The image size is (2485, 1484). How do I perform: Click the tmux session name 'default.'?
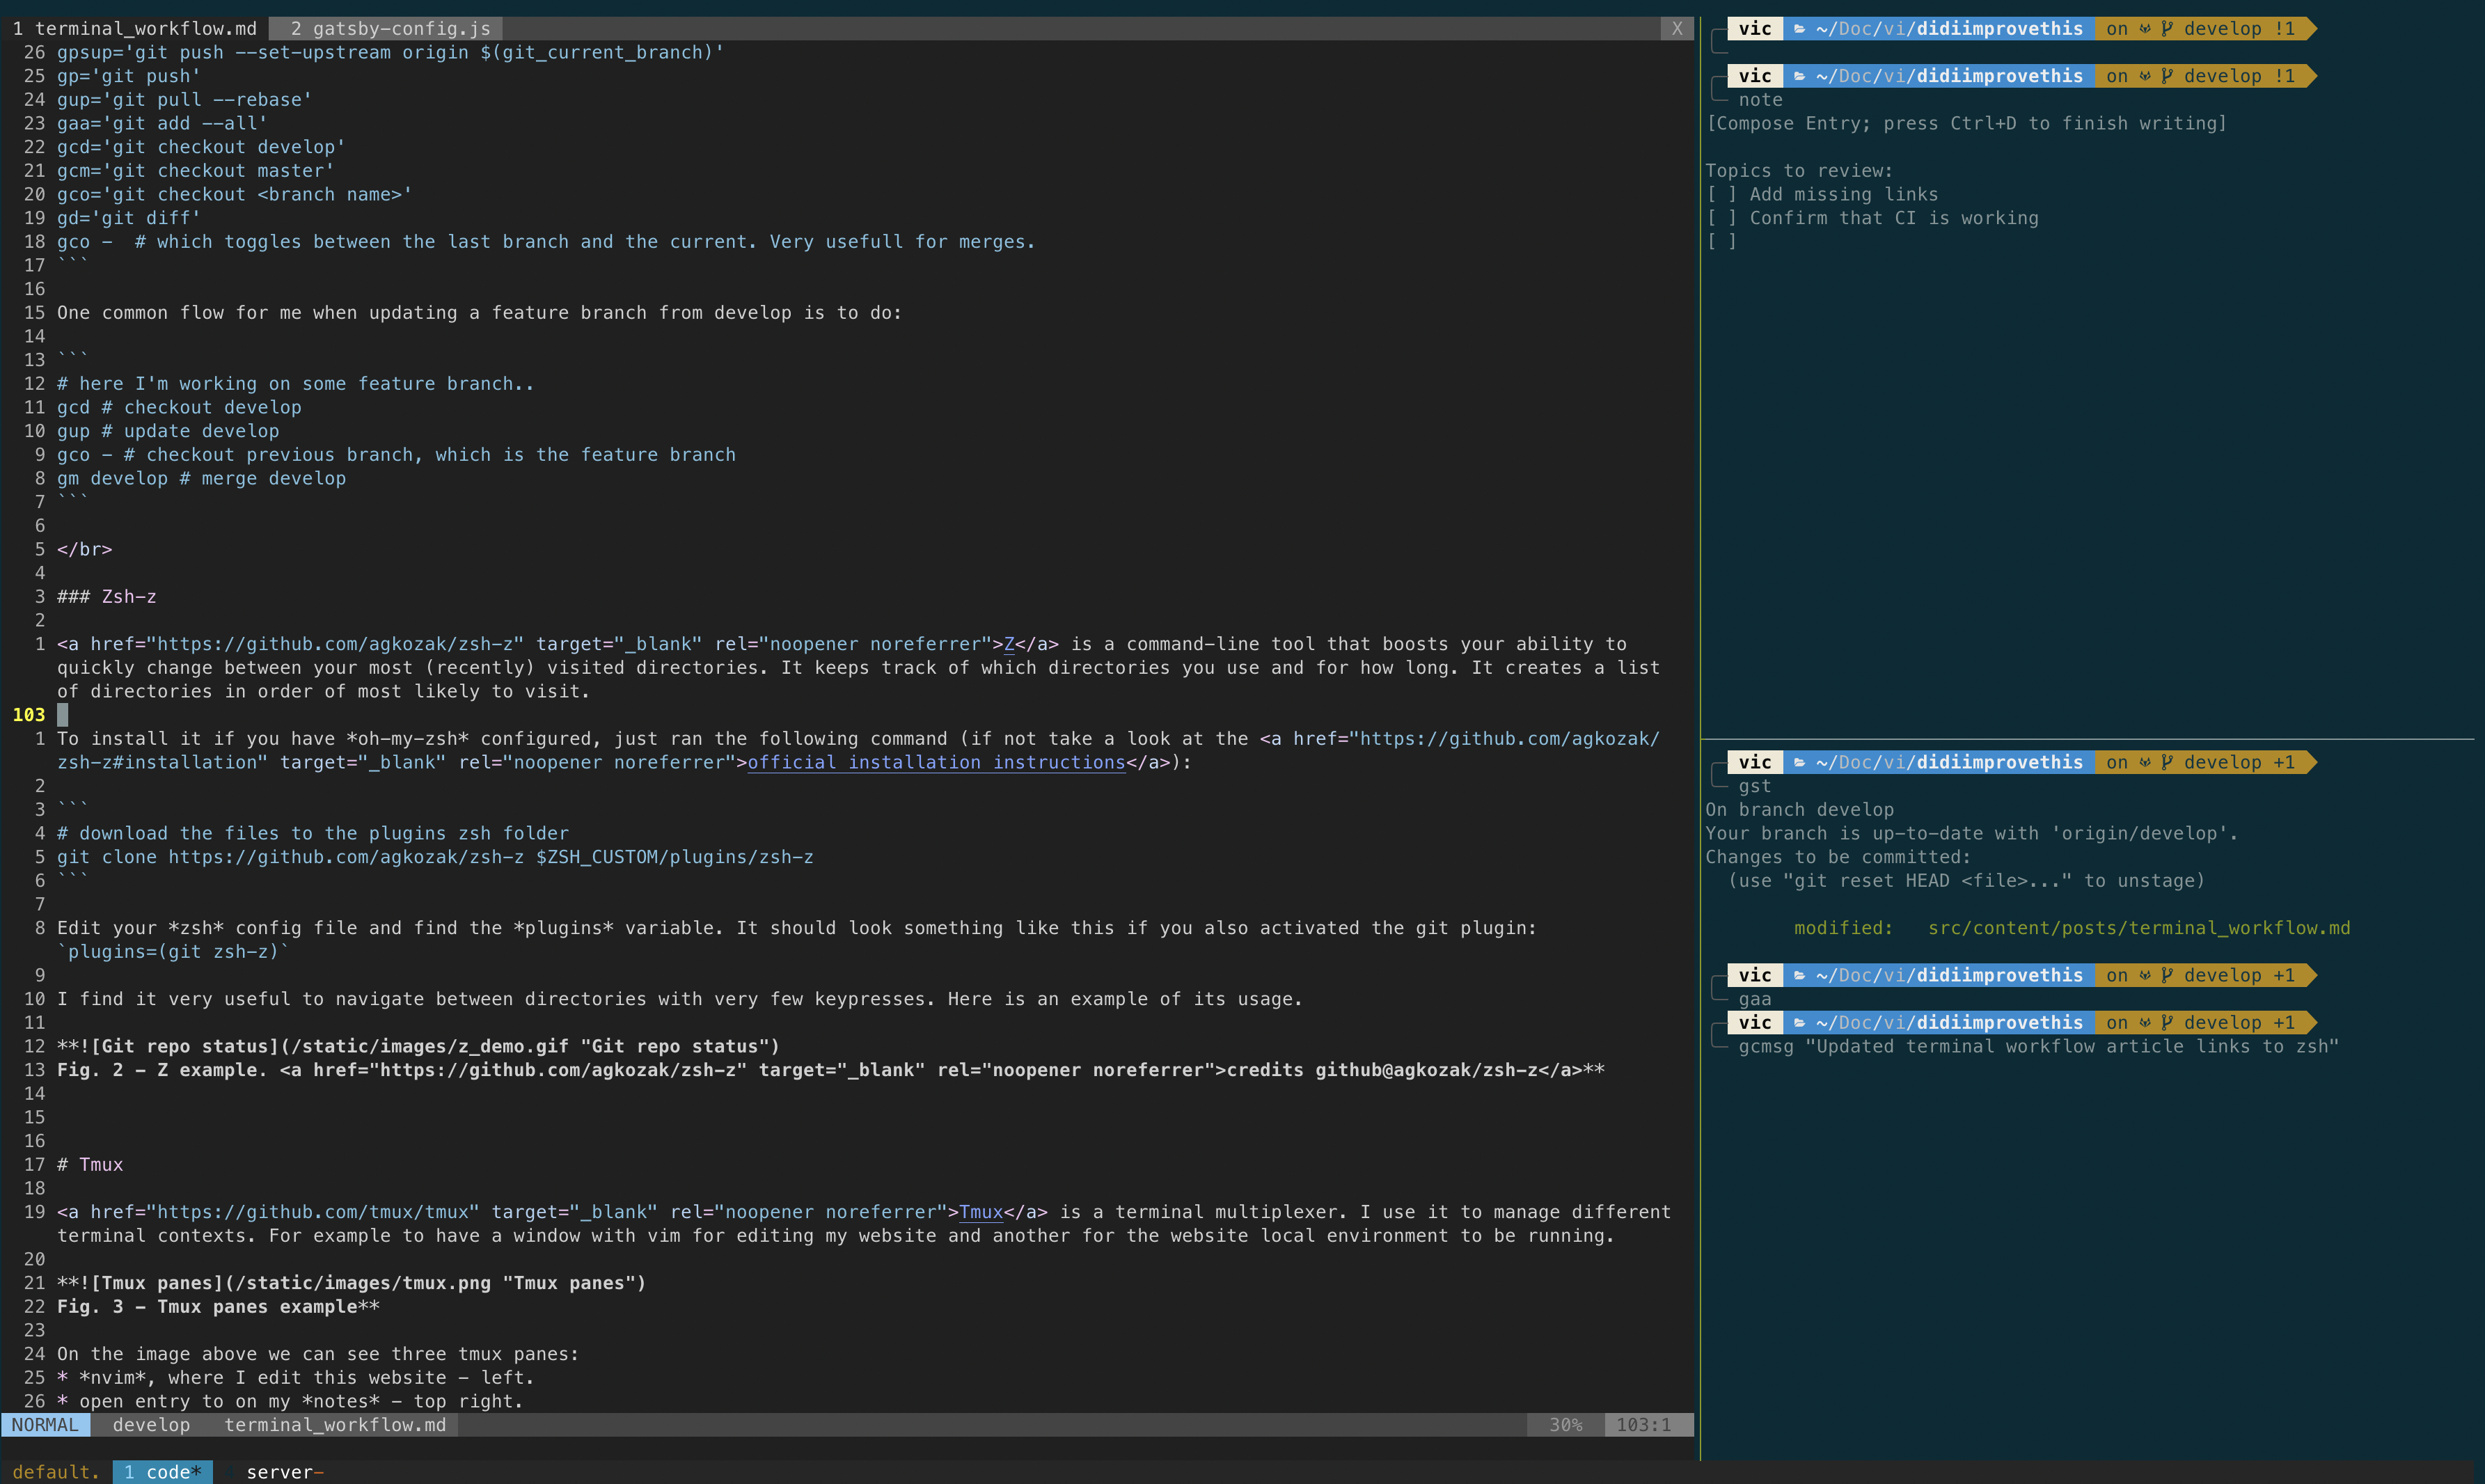(56, 1472)
